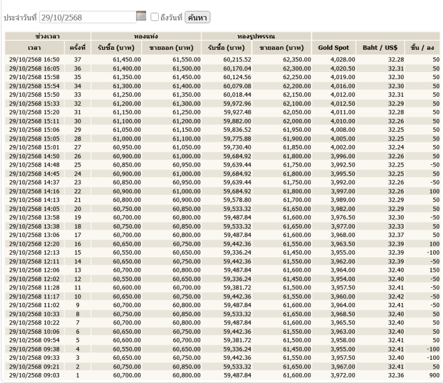Open the calendar date picker icon
443x383 pixels.
pos(141,17)
